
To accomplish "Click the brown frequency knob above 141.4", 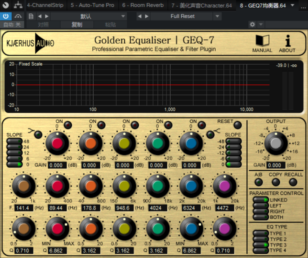I will [24, 186].
